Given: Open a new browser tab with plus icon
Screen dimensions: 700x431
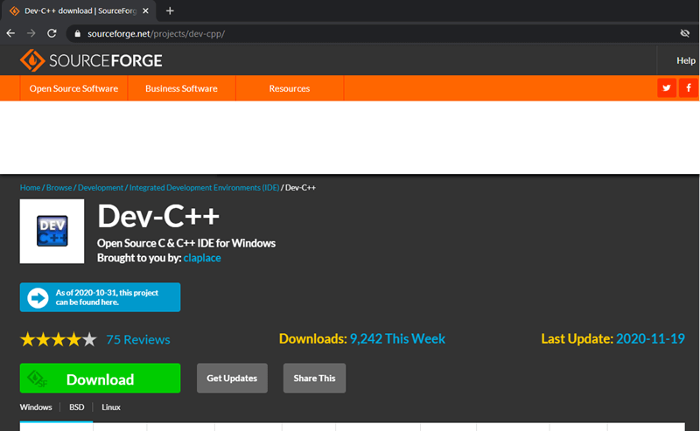Looking at the screenshot, I should [170, 10].
